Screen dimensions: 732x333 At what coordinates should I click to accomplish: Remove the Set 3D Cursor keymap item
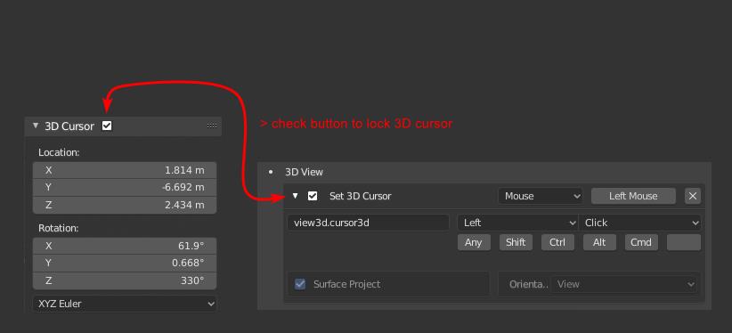(x=693, y=196)
